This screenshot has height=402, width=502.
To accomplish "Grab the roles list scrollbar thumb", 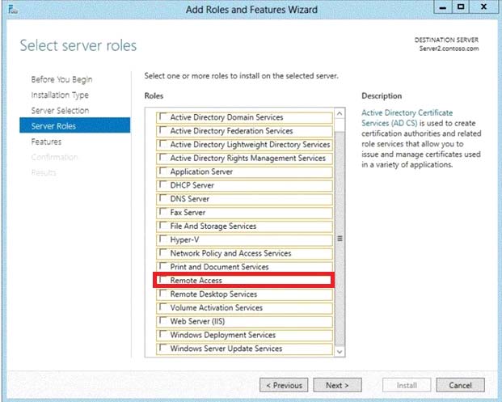I will [x=340, y=239].
